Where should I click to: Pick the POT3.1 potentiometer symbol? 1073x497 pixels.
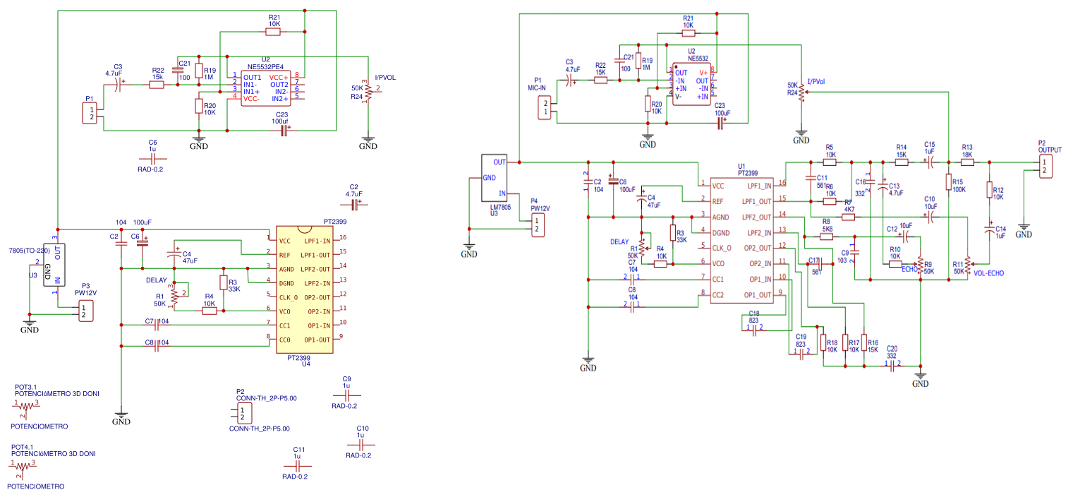tap(25, 407)
